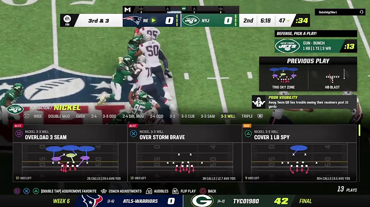Click the '6:18' game clock
Screen dimensions: 370x207
[x=266, y=20]
